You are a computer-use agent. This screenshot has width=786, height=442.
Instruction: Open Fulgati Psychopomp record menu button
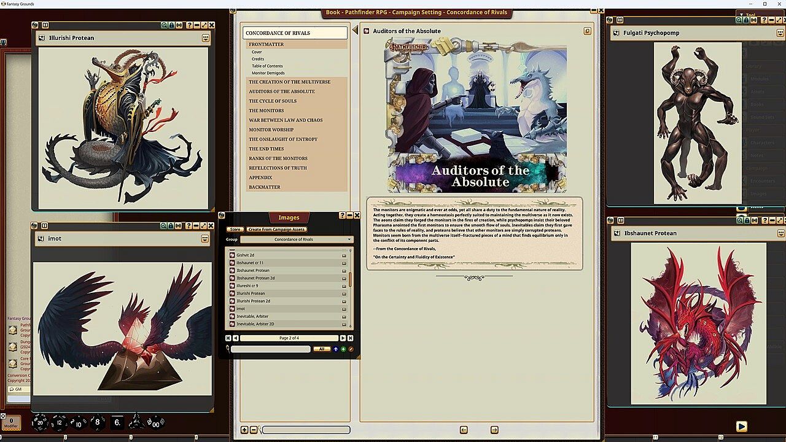coord(781,33)
